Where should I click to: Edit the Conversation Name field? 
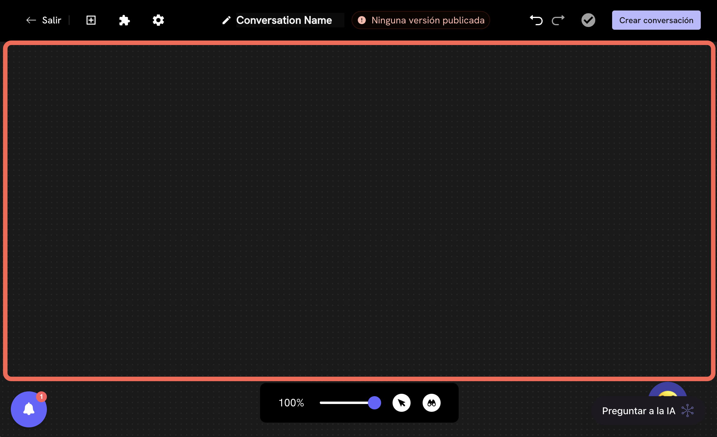pos(290,20)
